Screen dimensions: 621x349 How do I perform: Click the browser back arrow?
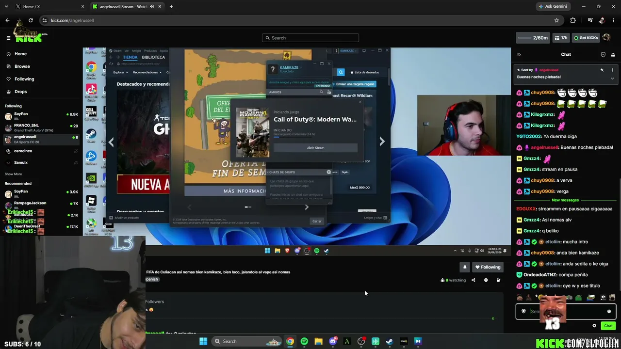point(7,20)
